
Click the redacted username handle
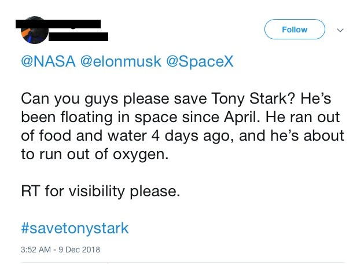tap(78, 37)
